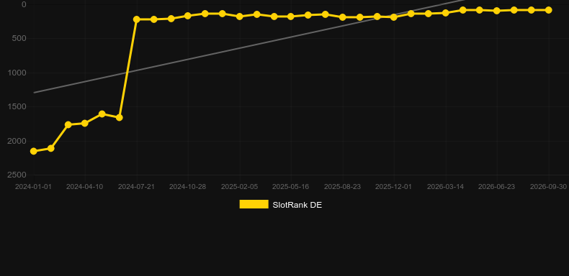The height and width of the screenshot is (276, 569).
Task: Select the data point above 2026-03-14
Action: click(446, 13)
